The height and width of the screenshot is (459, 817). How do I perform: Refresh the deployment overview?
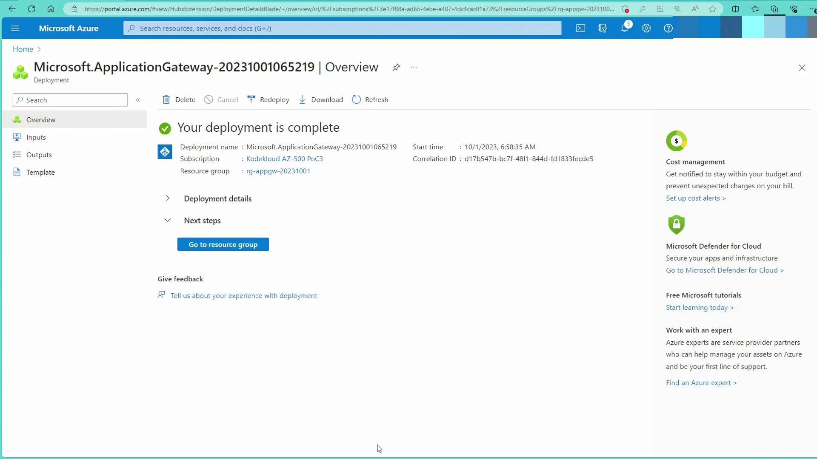[370, 99]
